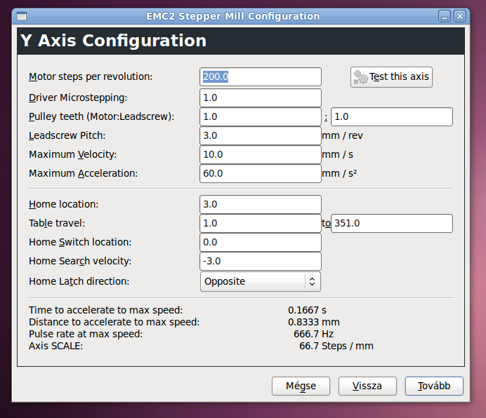Click the Home location input field
This screenshot has width=486, height=418.
(x=261, y=205)
